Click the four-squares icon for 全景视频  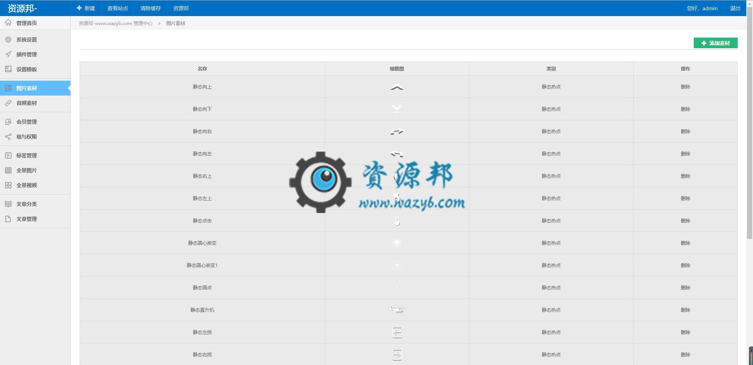pyautogui.click(x=8, y=185)
